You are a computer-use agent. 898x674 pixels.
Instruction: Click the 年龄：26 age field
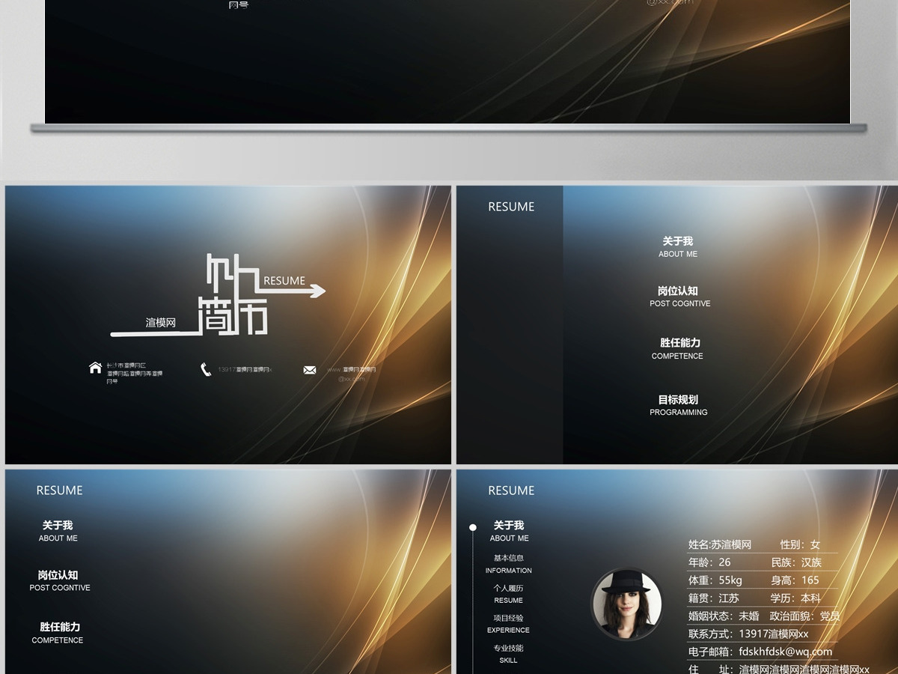[x=709, y=562]
